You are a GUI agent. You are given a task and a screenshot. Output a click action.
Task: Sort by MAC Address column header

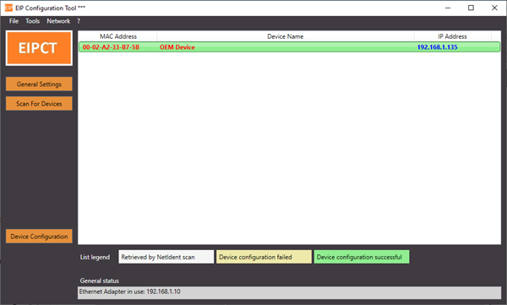coord(118,36)
